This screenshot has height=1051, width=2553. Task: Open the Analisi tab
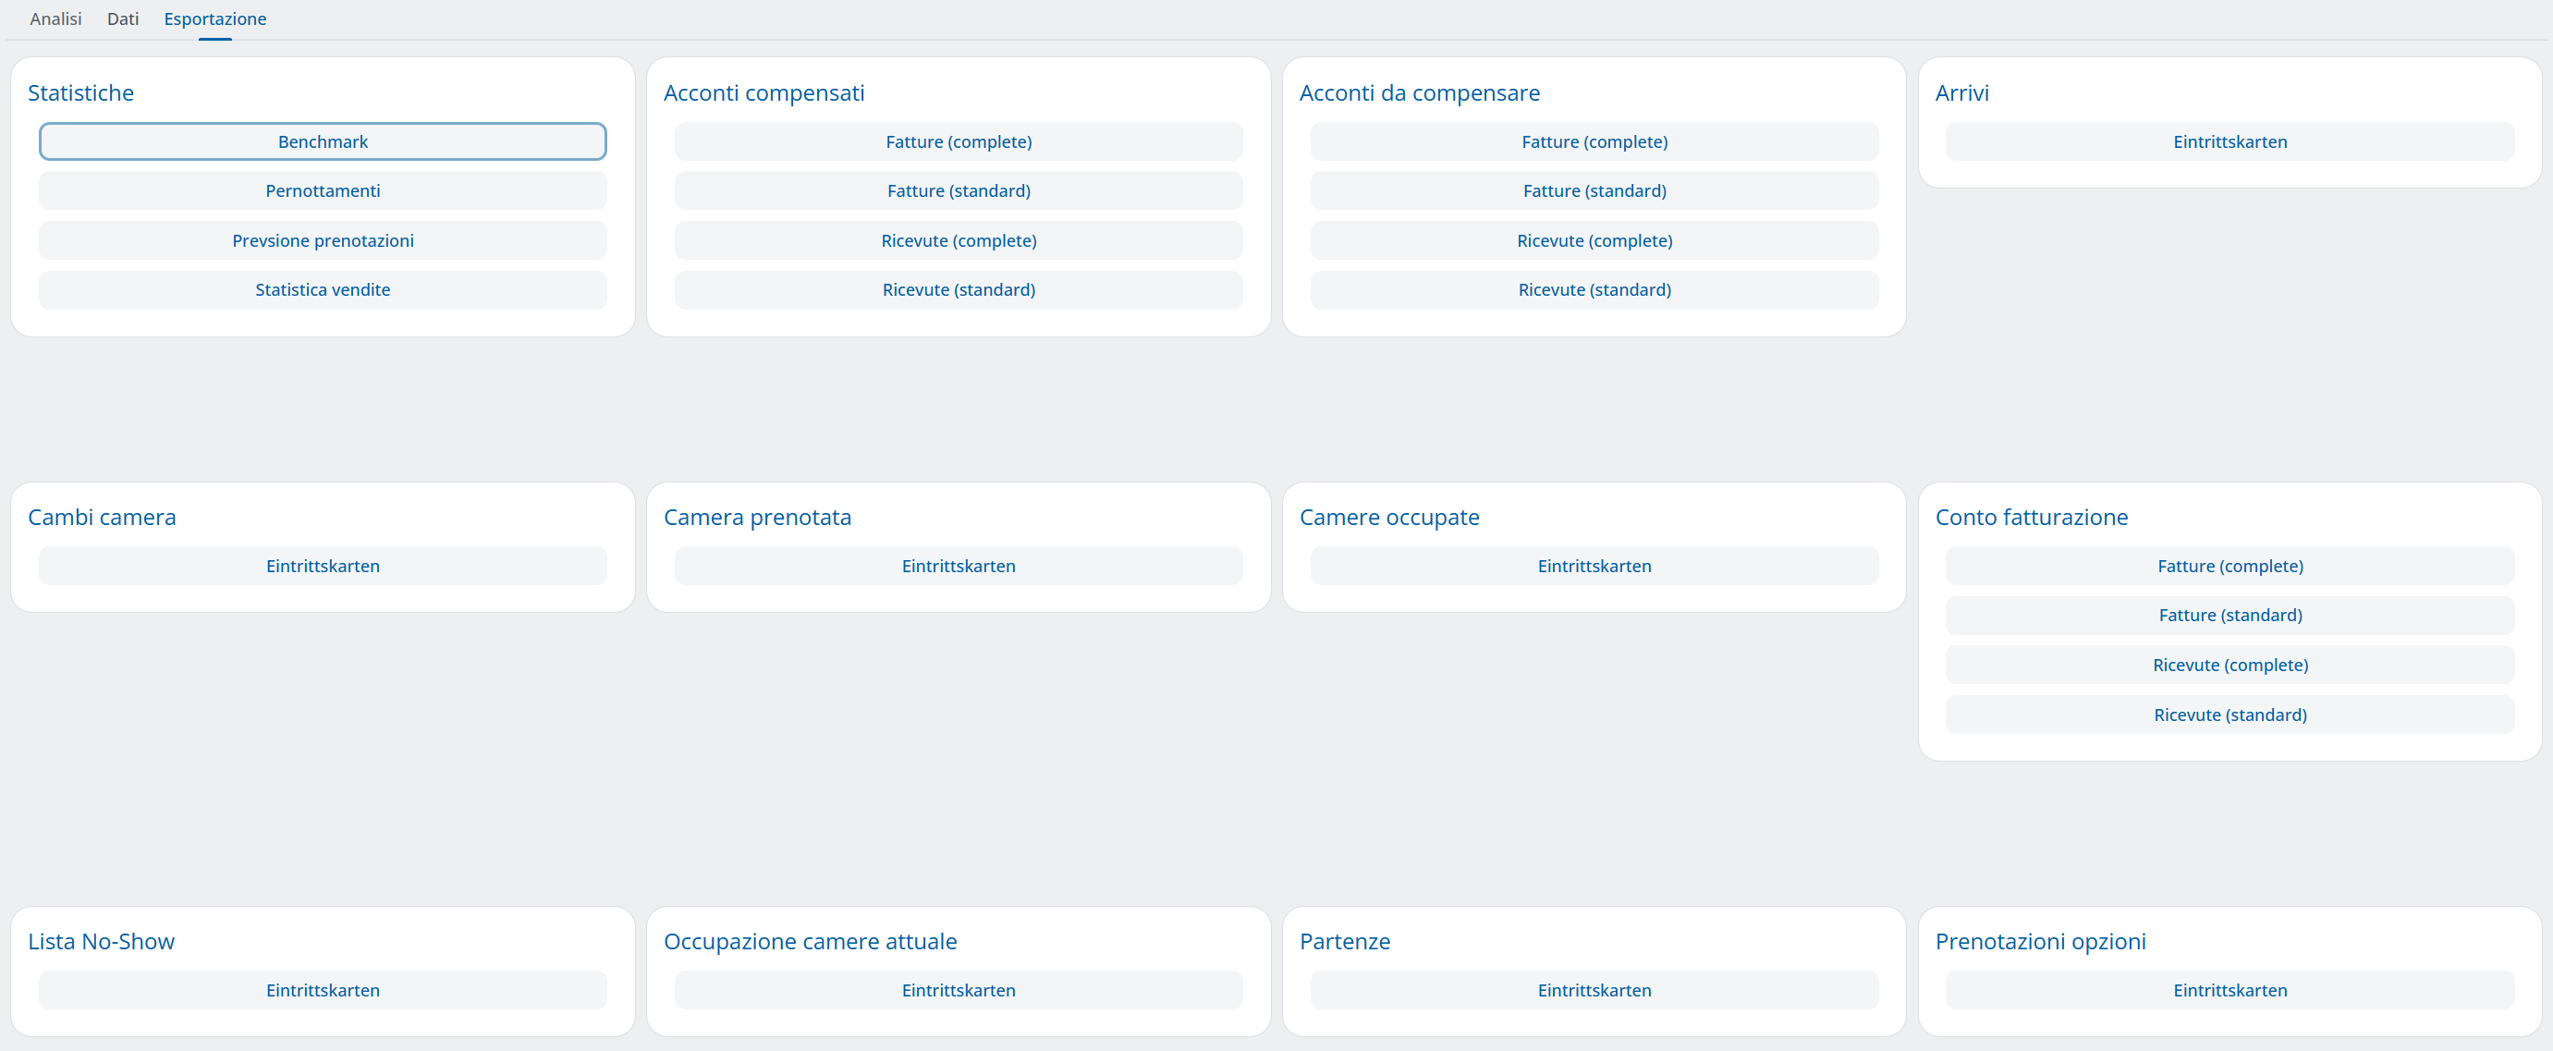point(55,18)
